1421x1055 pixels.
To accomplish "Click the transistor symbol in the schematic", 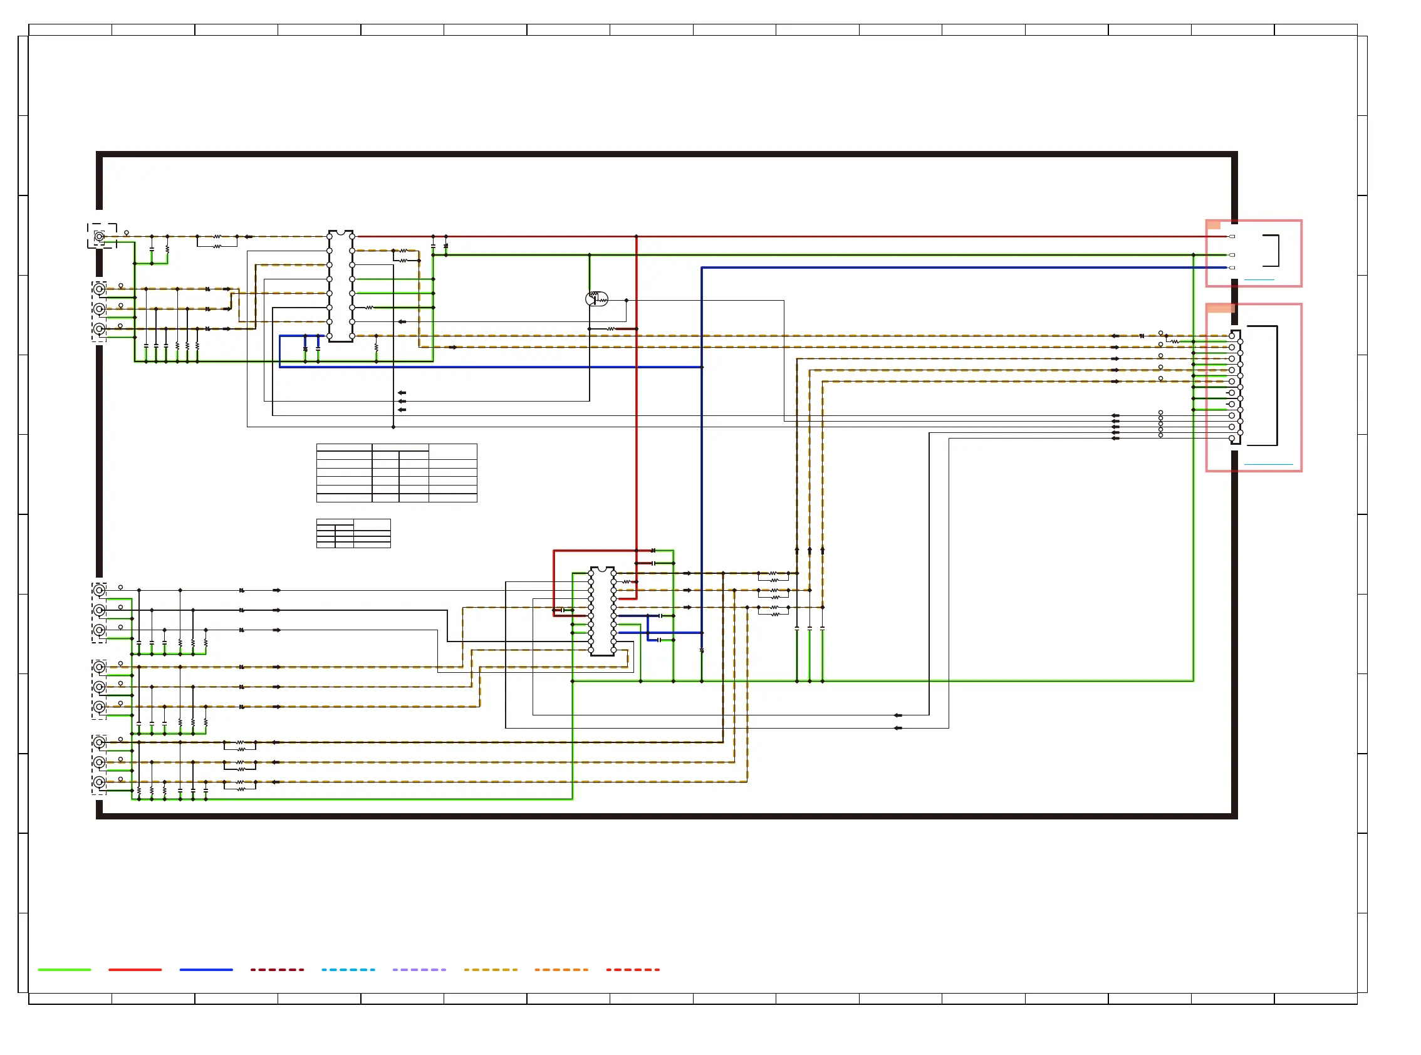I will [x=596, y=299].
